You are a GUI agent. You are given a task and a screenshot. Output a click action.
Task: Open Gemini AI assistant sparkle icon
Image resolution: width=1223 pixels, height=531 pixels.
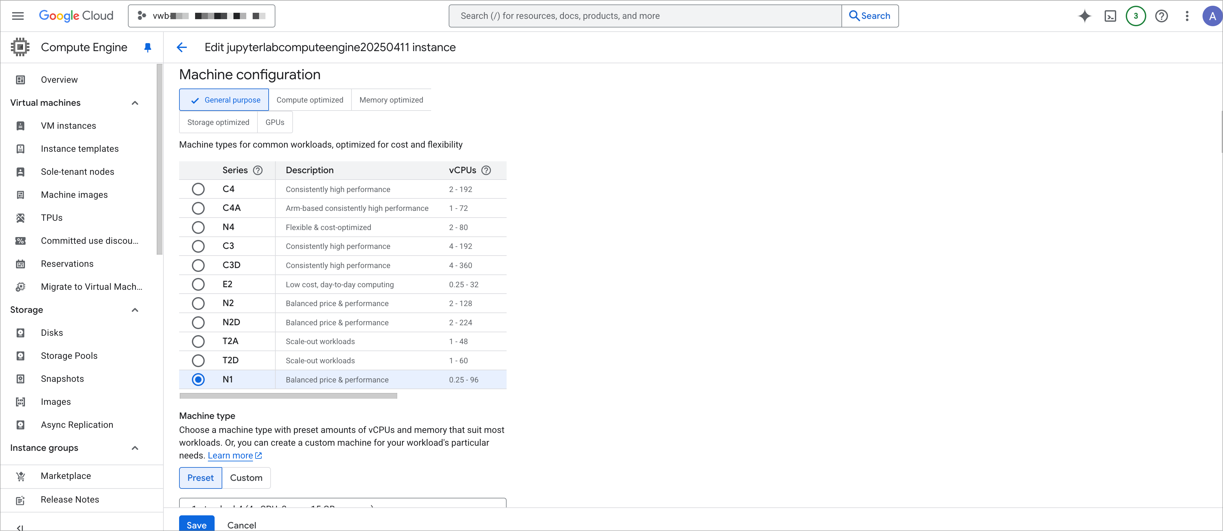(x=1085, y=16)
